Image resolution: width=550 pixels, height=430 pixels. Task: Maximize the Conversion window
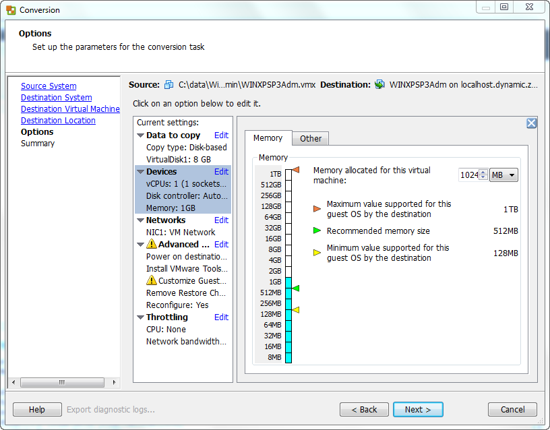click(504, 7)
